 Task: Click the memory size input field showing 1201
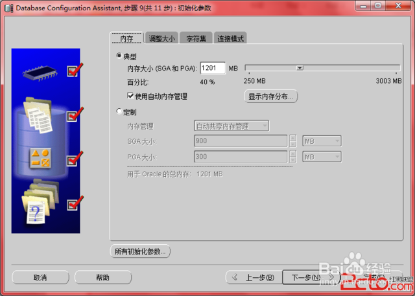pyautogui.click(x=213, y=68)
